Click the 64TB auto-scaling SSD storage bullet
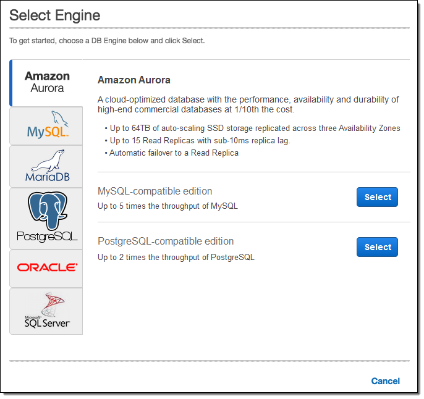424x399 pixels. tap(254, 128)
